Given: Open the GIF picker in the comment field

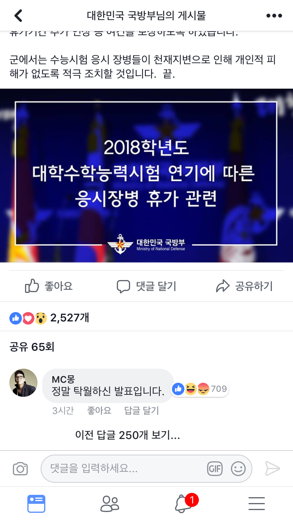Looking at the screenshot, I should click(215, 469).
